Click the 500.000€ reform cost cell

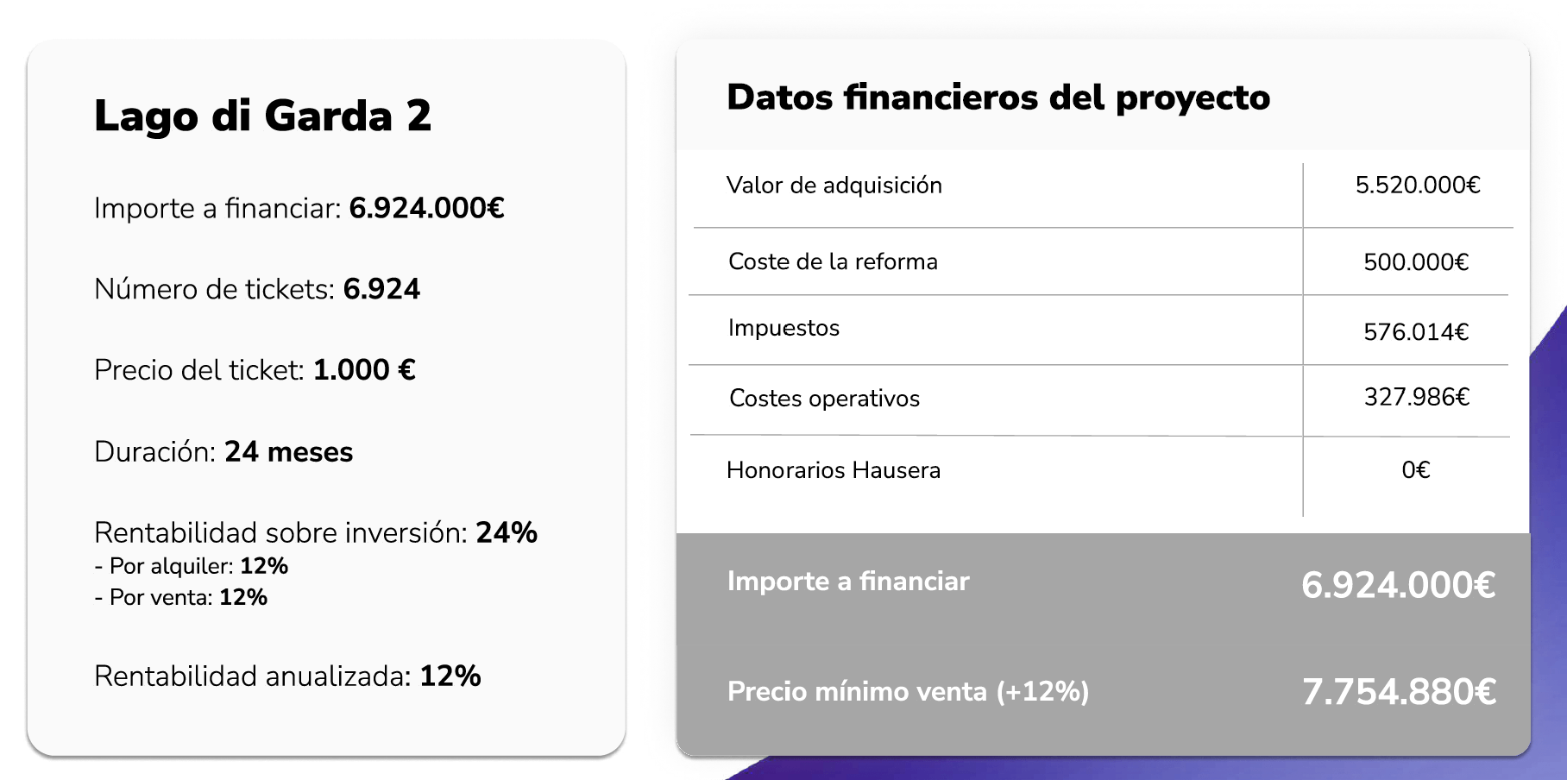1416,262
